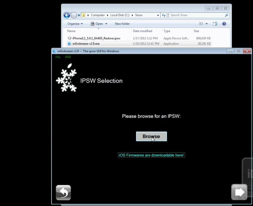This screenshot has width=253, height=206.
Task: Close the Explorer Snow window
Action: (226, 8)
